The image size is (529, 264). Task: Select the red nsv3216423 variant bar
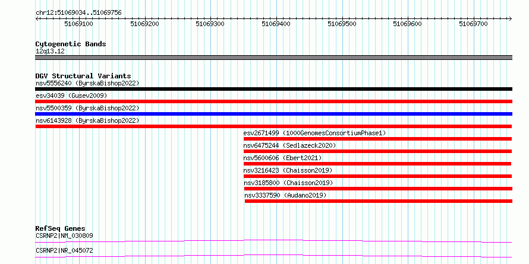[x=378, y=176]
